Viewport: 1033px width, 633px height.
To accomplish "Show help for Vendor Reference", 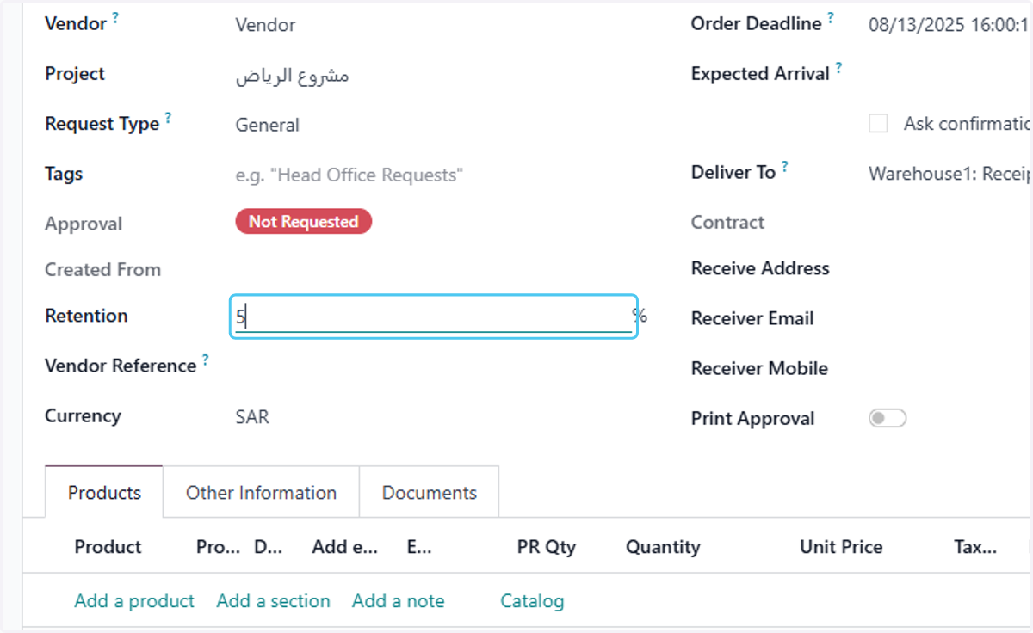I will pyautogui.click(x=205, y=360).
